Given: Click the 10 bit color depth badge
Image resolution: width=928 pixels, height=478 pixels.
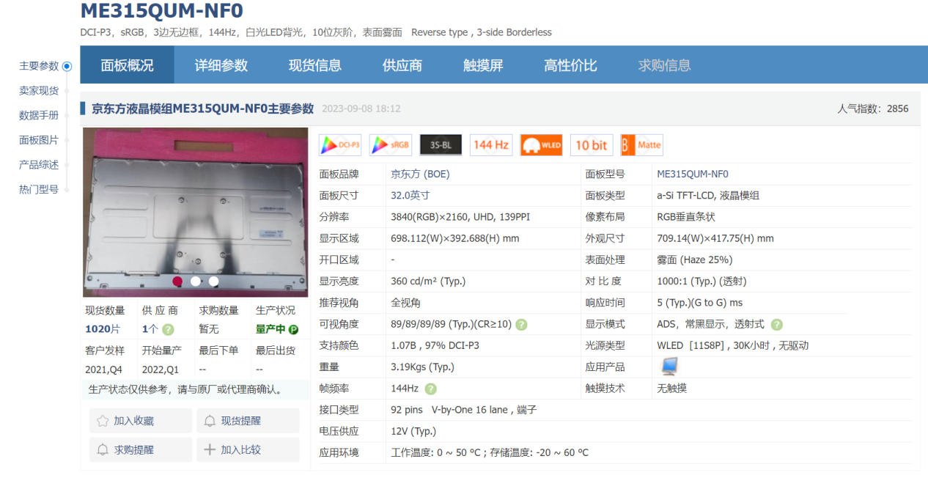Looking at the screenshot, I should click(592, 144).
